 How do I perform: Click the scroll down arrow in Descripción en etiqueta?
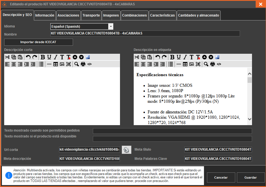[249, 119]
